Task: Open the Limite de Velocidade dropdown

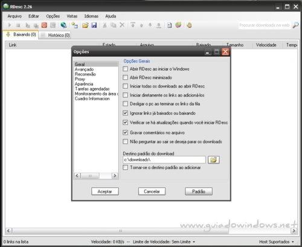Action: click(x=194, y=242)
